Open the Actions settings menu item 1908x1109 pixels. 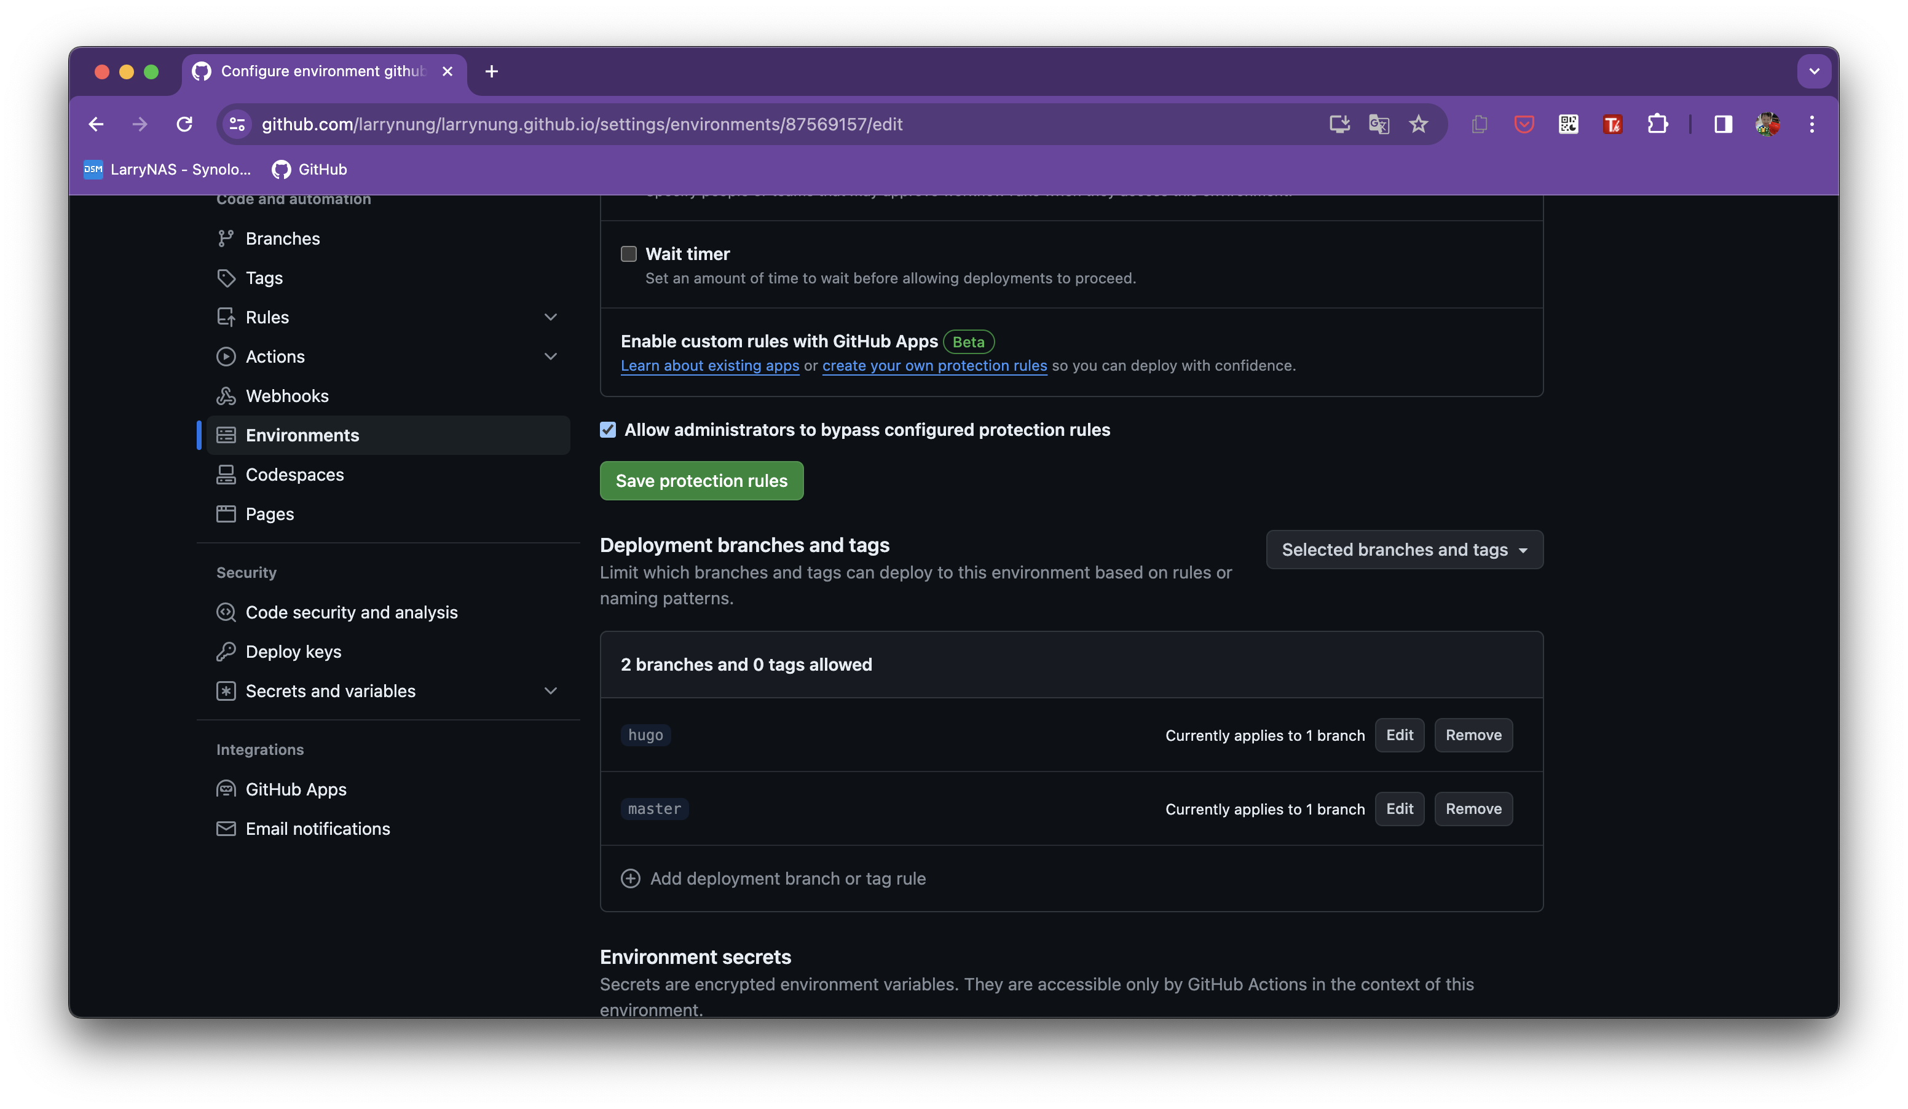pos(388,357)
